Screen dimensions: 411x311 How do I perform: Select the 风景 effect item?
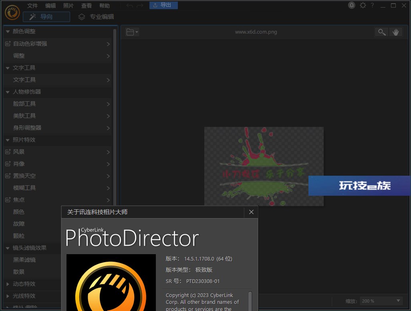coord(58,152)
